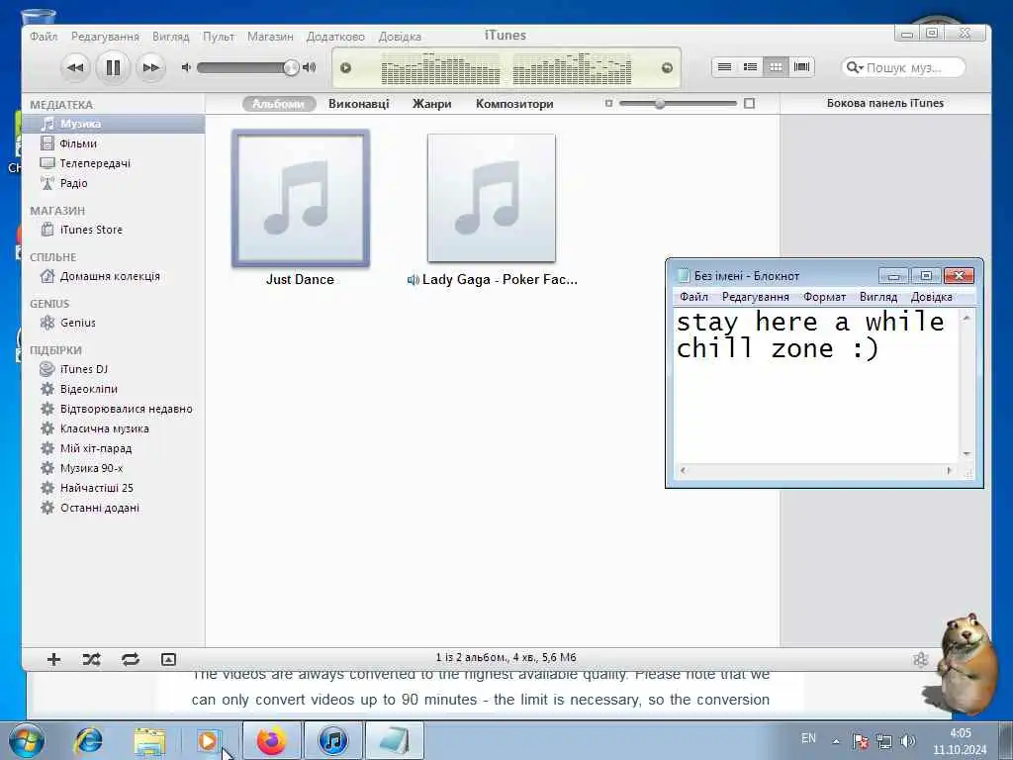
Task: Show or hide the artwork viewer
Action: 168,659
